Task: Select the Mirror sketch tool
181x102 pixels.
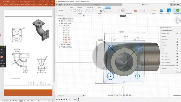Action: (87, 10)
